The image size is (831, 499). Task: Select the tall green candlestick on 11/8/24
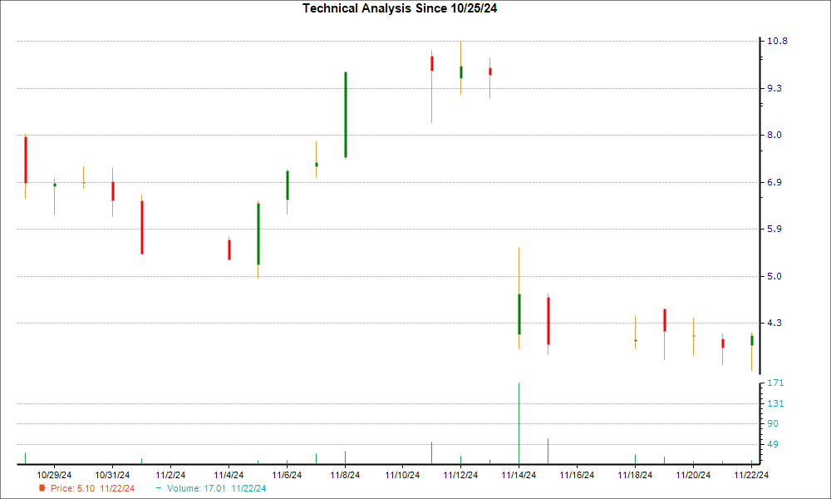point(345,115)
